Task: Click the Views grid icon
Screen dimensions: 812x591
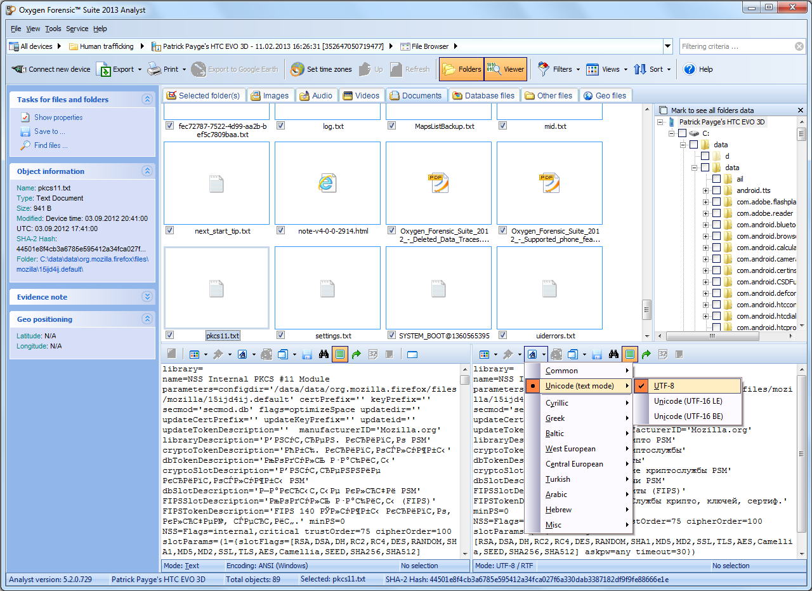Action: (x=593, y=69)
